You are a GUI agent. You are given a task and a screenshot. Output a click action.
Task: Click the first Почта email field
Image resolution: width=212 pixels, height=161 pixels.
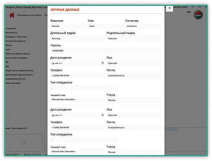pos(134,75)
